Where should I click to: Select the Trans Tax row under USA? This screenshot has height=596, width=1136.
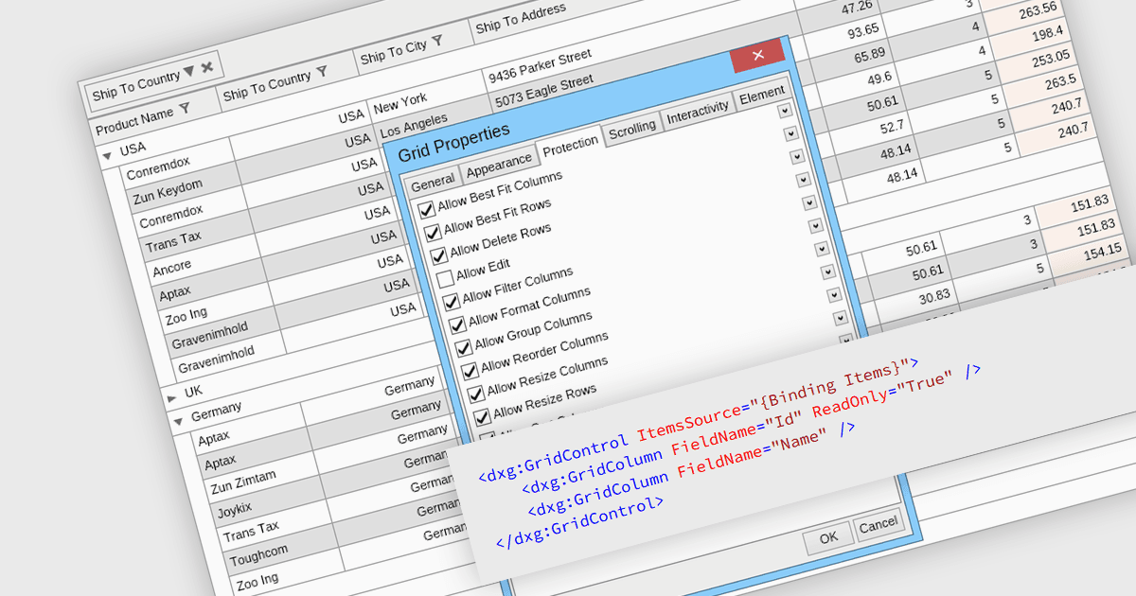173,241
